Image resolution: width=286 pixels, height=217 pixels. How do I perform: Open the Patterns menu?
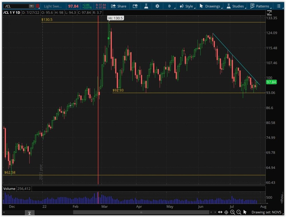coord(260,6)
